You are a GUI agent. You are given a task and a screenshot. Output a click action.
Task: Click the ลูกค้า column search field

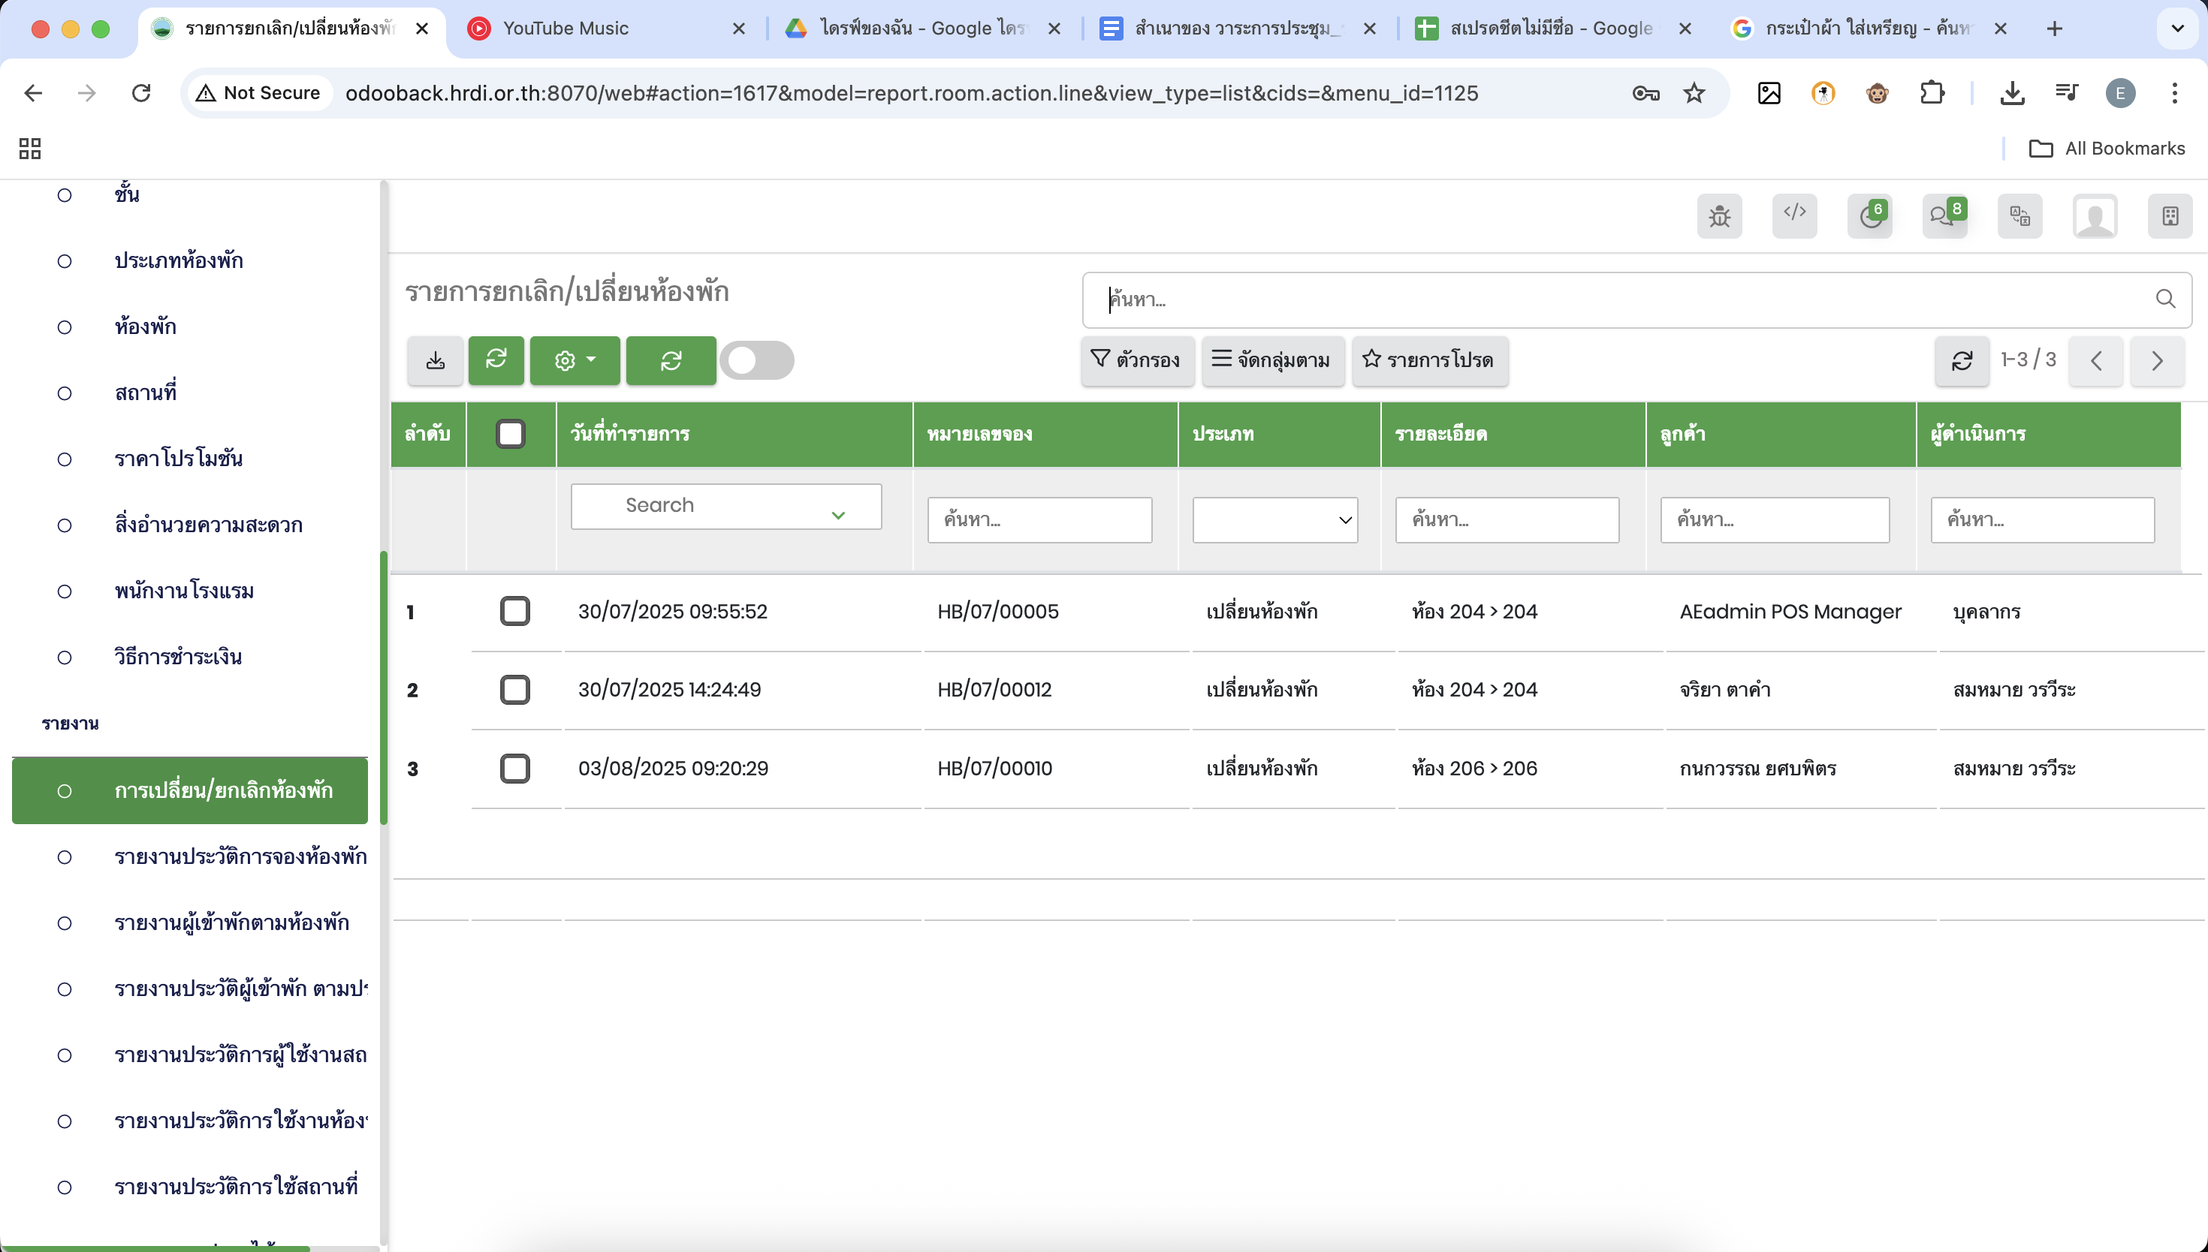1774,519
